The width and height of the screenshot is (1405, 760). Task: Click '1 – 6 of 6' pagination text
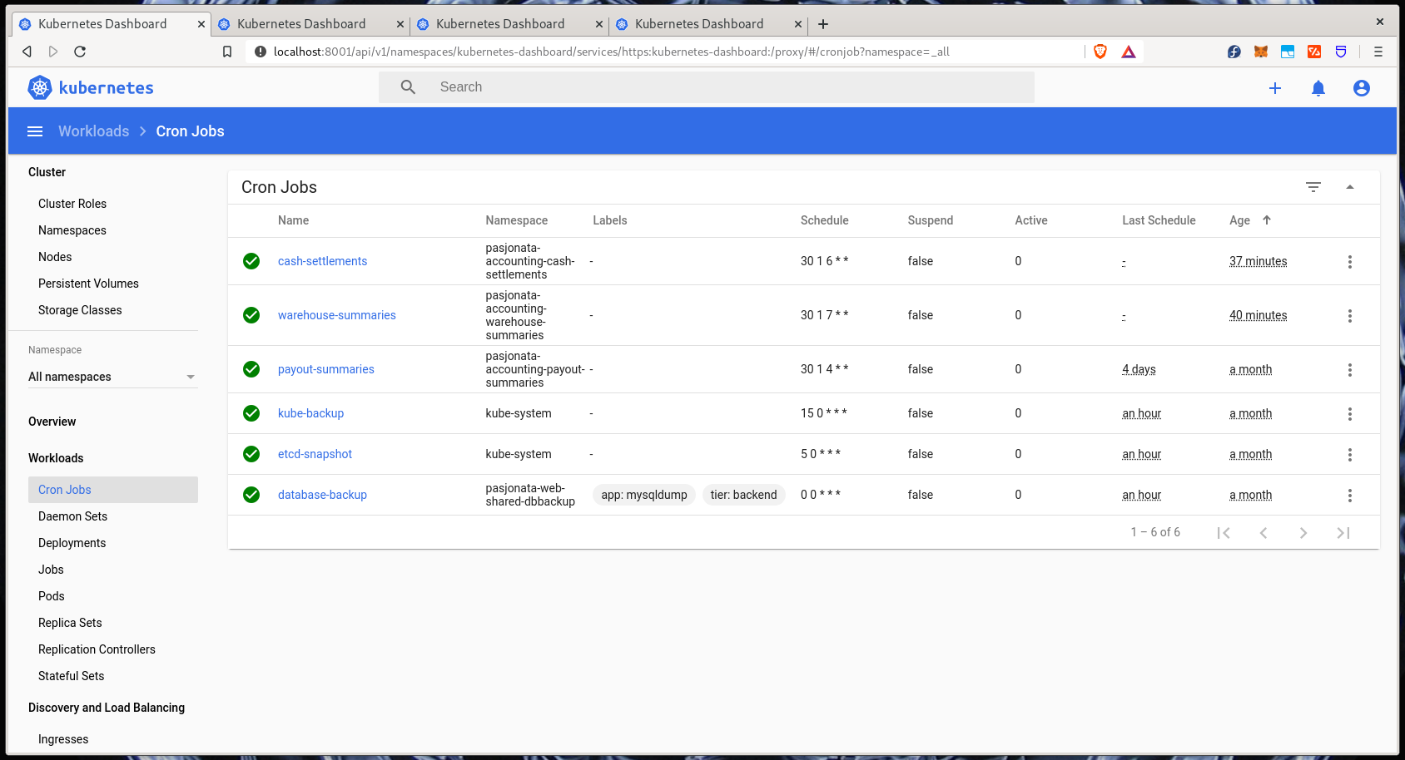coord(1155,532)
